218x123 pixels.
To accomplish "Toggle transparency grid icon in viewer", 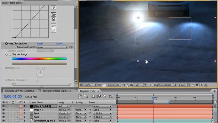I will 153,85.
